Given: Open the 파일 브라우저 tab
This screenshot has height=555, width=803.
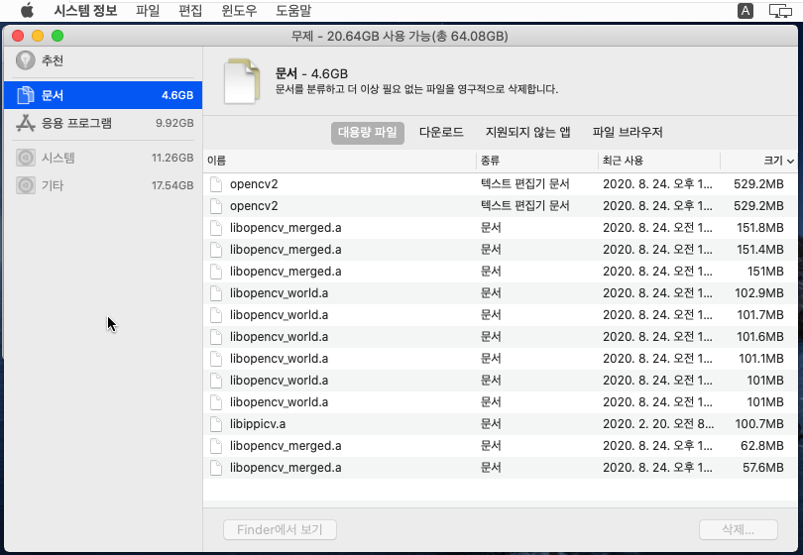Looking at the screenshot, I should pos(628,133).
